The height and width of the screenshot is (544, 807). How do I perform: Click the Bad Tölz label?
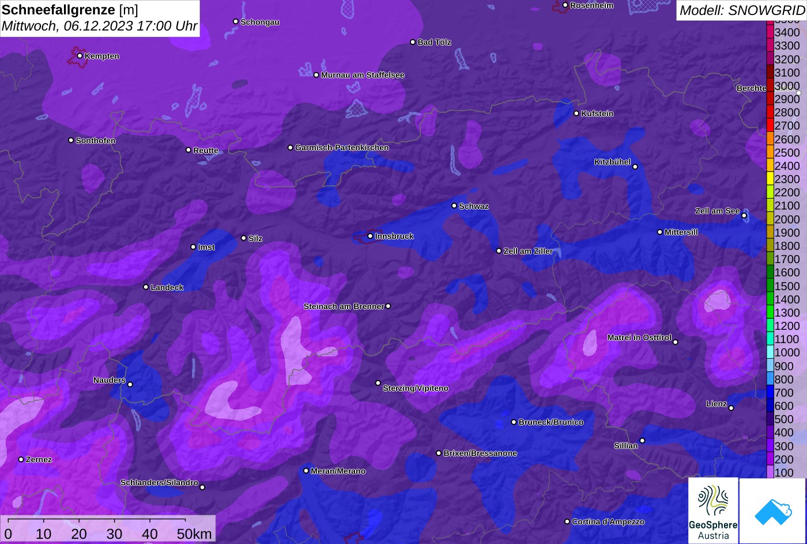435,42
